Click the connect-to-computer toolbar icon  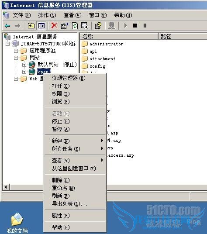(112, 26)
